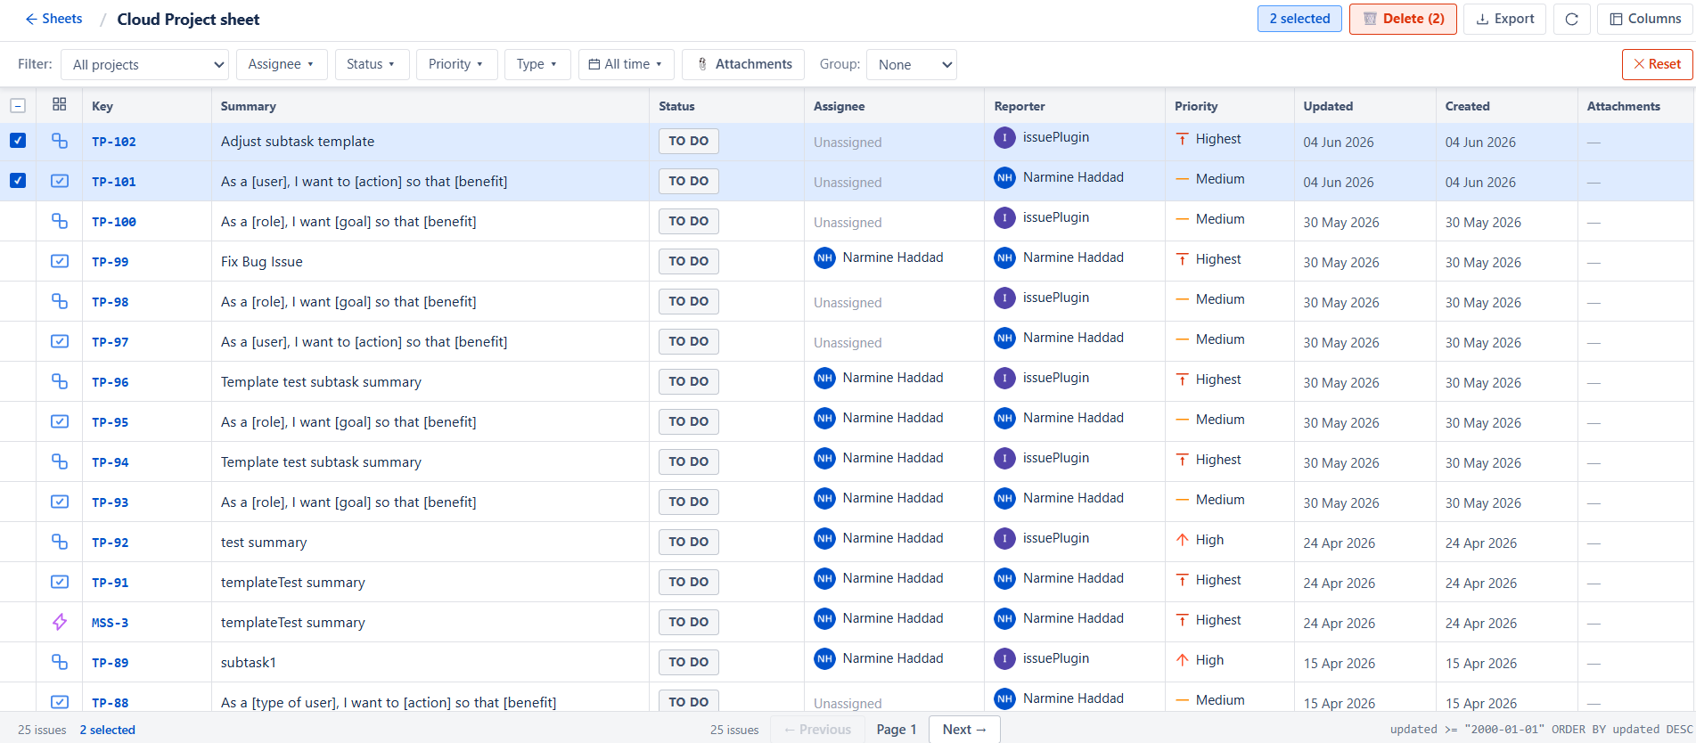Click the issue type grid icon in header

(x=60, y=104)
